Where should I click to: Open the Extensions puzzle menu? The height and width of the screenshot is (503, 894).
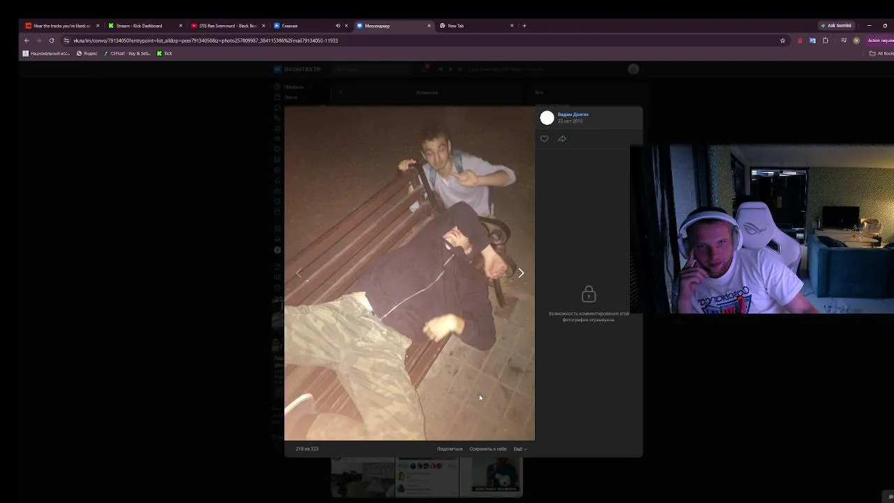pyautogui.click(x=826, y=41)
